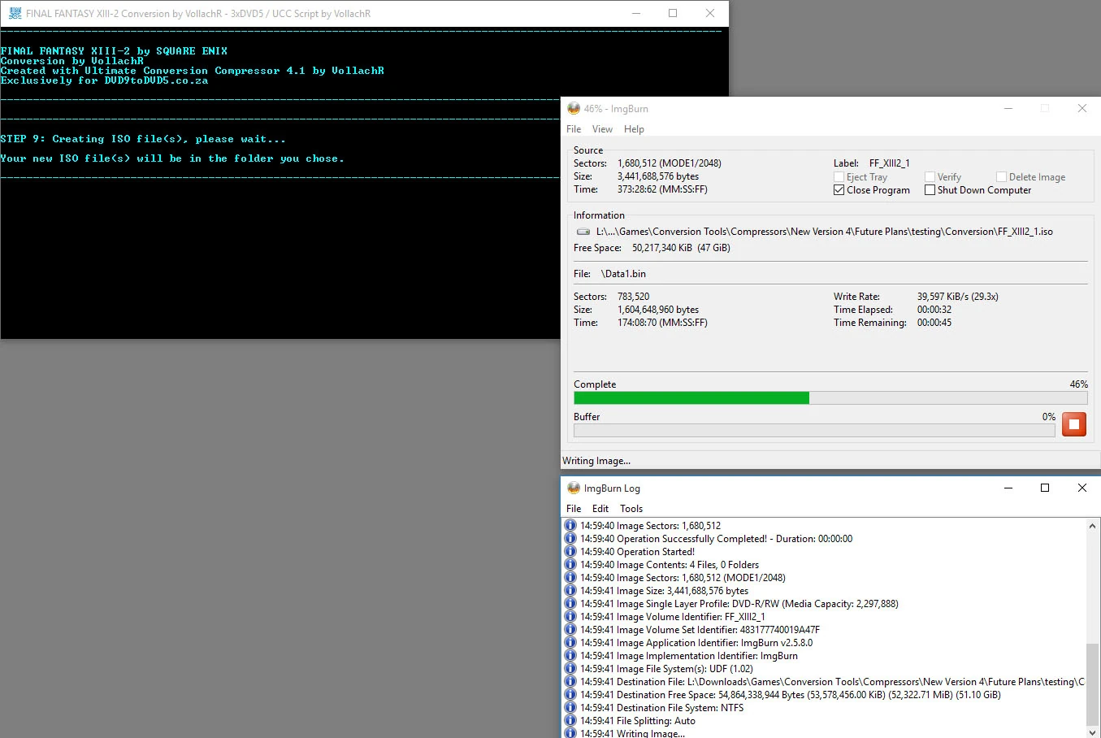This screenshot has height=738, width=1101.
Task: Tick the Delete Image checkbox
Action: click(1001, 176)
